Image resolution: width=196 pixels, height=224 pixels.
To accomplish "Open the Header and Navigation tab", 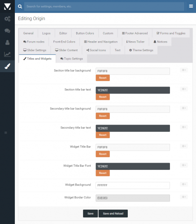I will (101, 42).
